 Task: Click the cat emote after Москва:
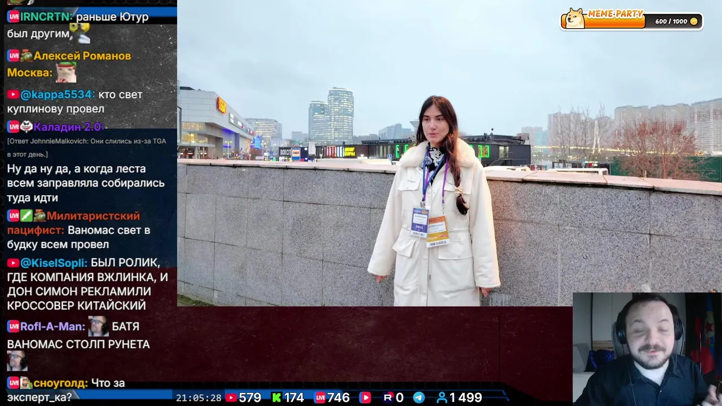click(x=65, y=72)
